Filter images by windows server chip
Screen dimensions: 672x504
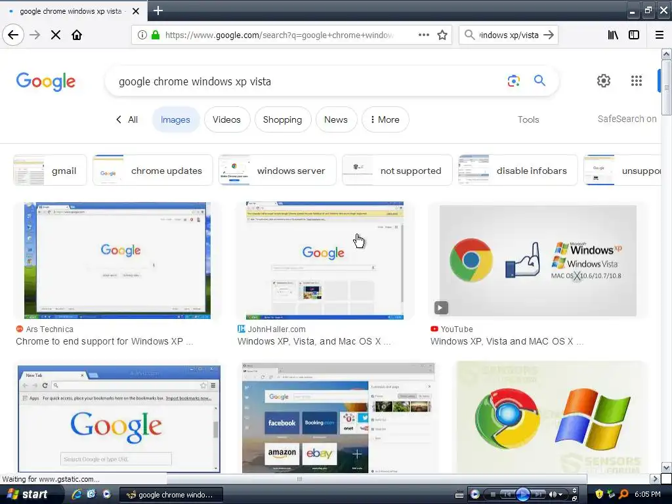[x=278, y=171]
